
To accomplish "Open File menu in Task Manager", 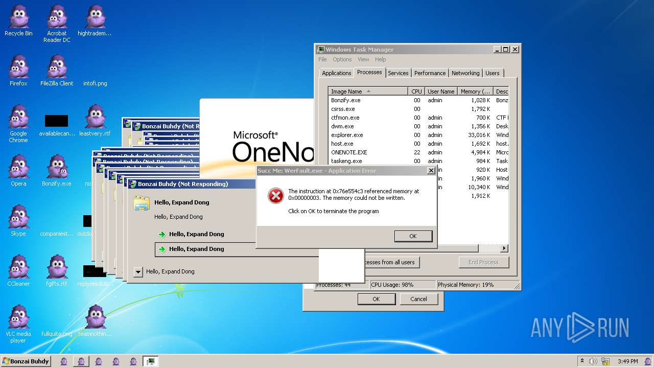I will pos(322,60).
